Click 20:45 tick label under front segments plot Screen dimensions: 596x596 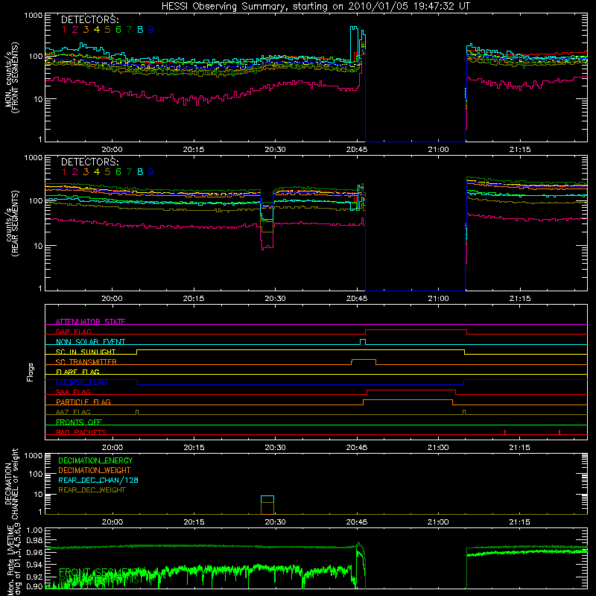tap(357, 150)
